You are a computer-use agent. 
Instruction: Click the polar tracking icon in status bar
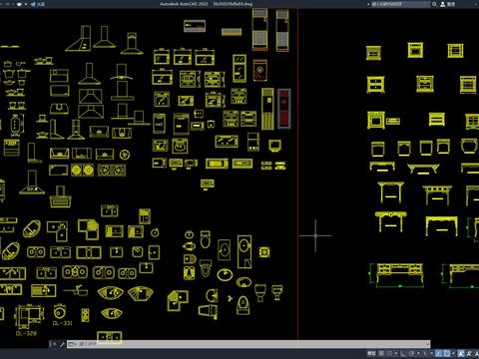tap(411, 353)
